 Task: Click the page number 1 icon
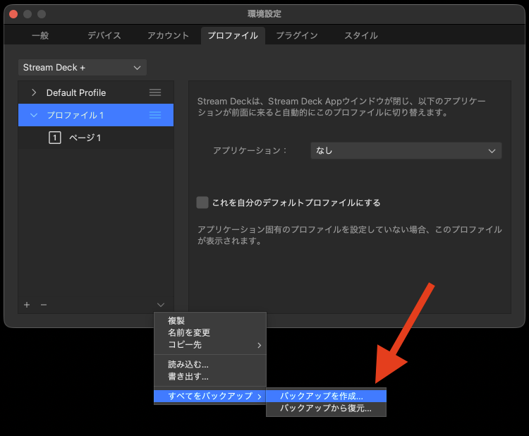[54, 138]
